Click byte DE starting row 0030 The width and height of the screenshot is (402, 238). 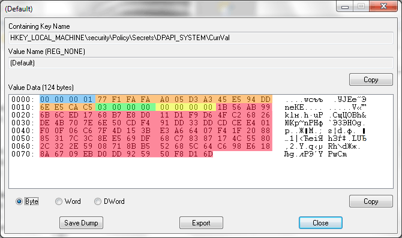[x=44, y=123]
